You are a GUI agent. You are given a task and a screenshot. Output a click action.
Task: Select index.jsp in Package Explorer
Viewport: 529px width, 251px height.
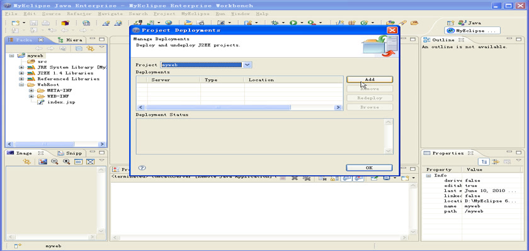point(56,102)
